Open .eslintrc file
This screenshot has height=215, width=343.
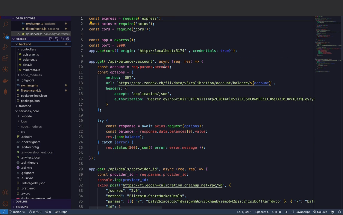(x=41, y=168)
